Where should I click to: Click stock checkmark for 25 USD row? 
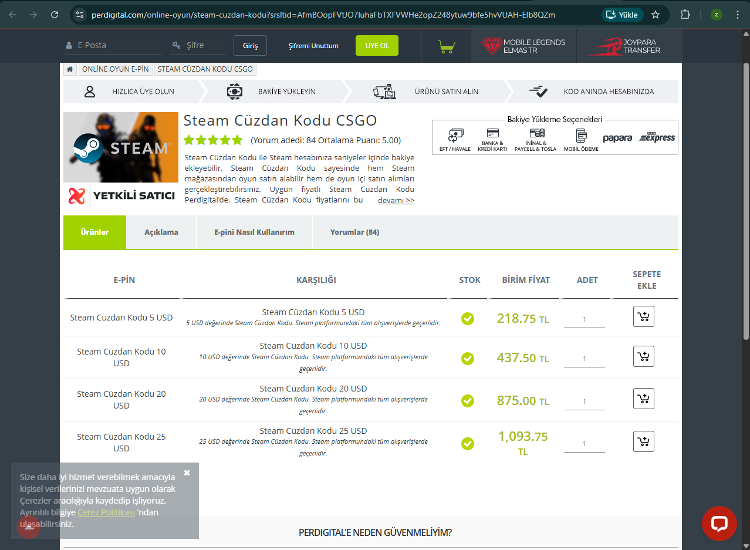tap(468, 444)
